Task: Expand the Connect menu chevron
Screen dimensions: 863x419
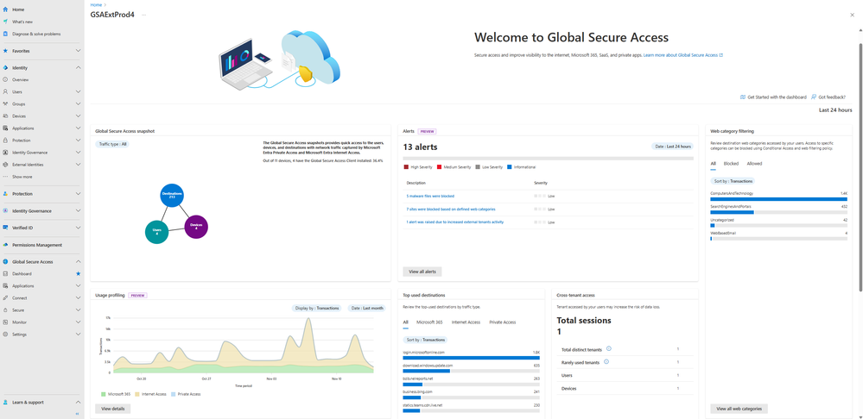Action: pos(78,297)
